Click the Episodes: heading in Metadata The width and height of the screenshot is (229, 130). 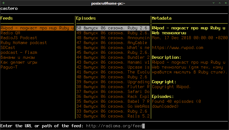point(163,97)
